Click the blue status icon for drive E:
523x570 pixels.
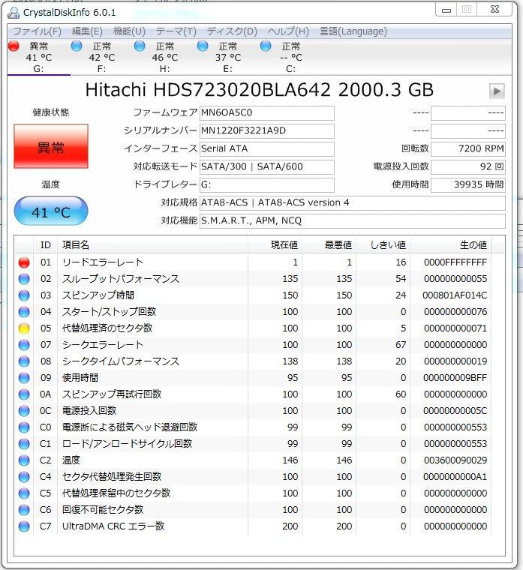tap(203, 46)
